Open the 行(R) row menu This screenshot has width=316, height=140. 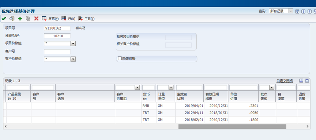tap(68, 19)
